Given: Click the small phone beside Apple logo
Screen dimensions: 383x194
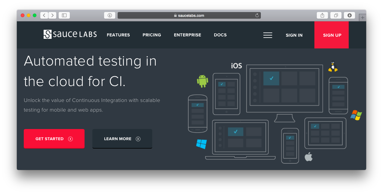Looking at the screenshot, I should coord(290,146).
